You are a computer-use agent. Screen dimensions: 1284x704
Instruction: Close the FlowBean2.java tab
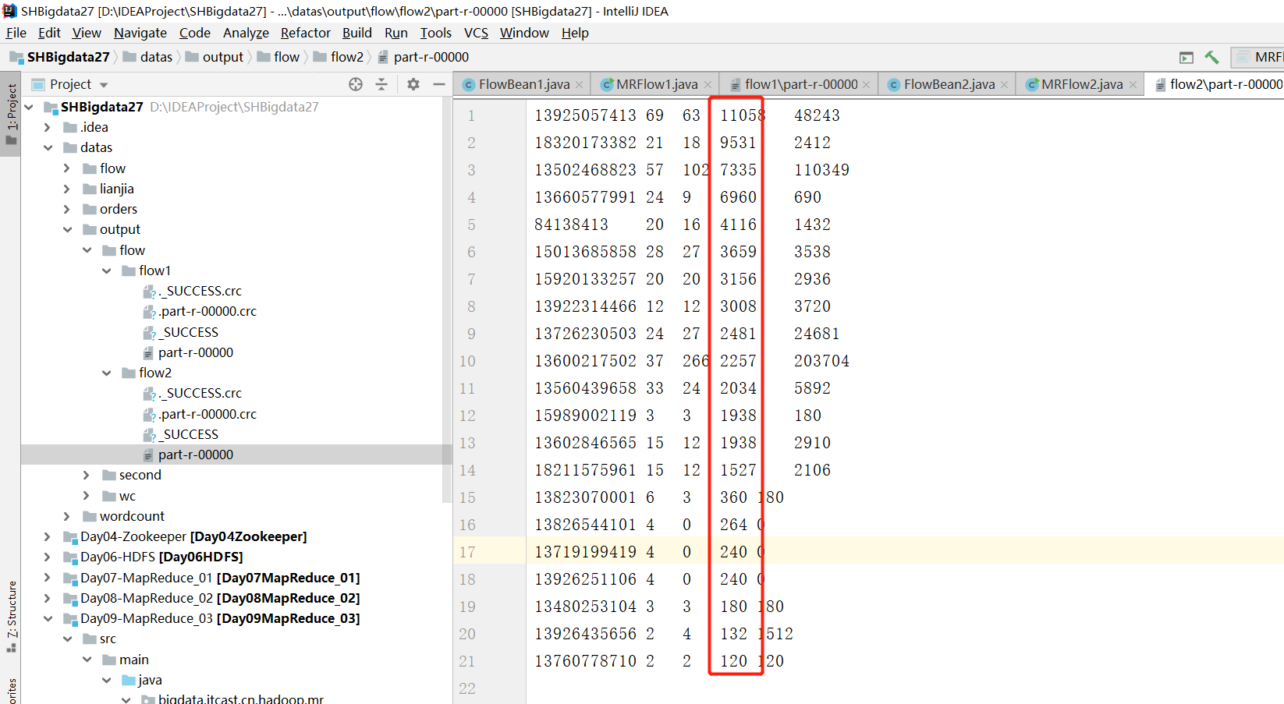(1004, 84)
